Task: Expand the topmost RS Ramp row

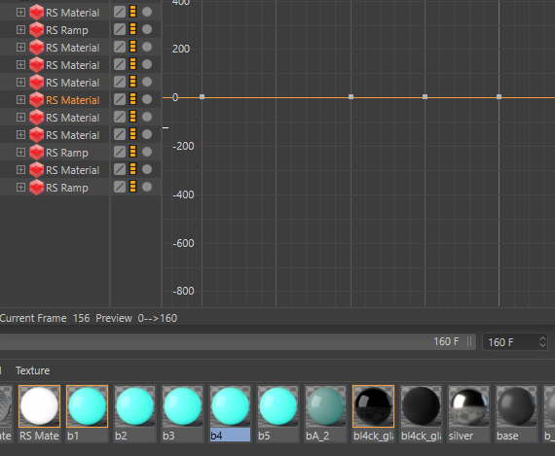Action: [x=20, y=30]
